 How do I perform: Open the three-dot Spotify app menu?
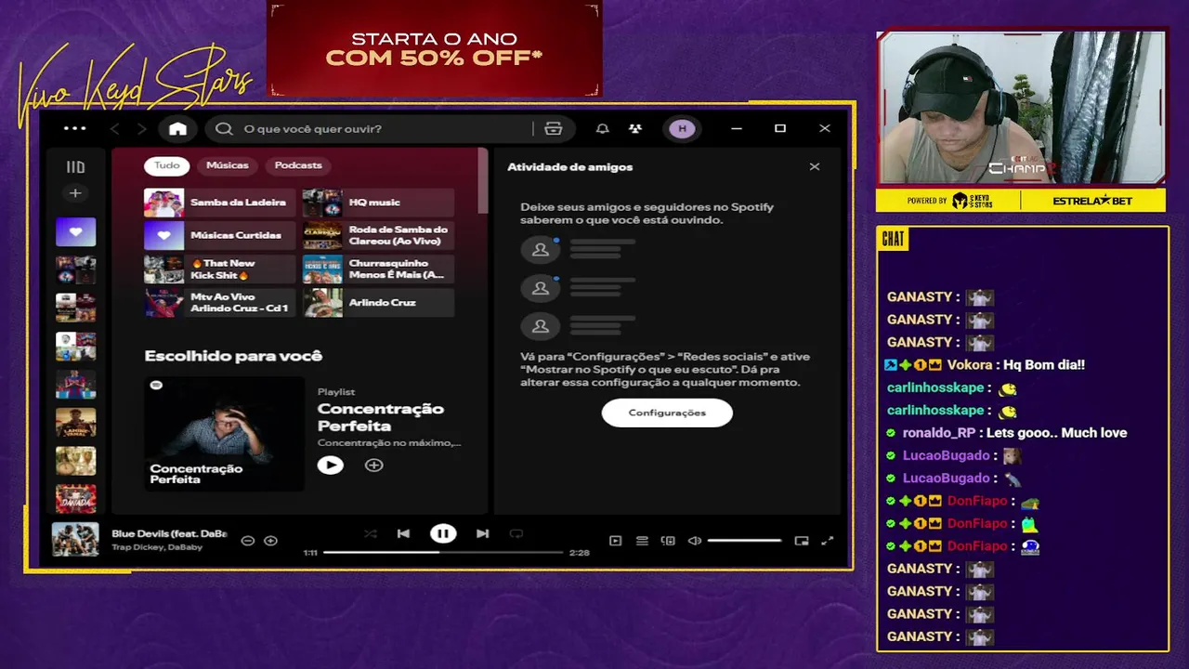tap(74, 128)
